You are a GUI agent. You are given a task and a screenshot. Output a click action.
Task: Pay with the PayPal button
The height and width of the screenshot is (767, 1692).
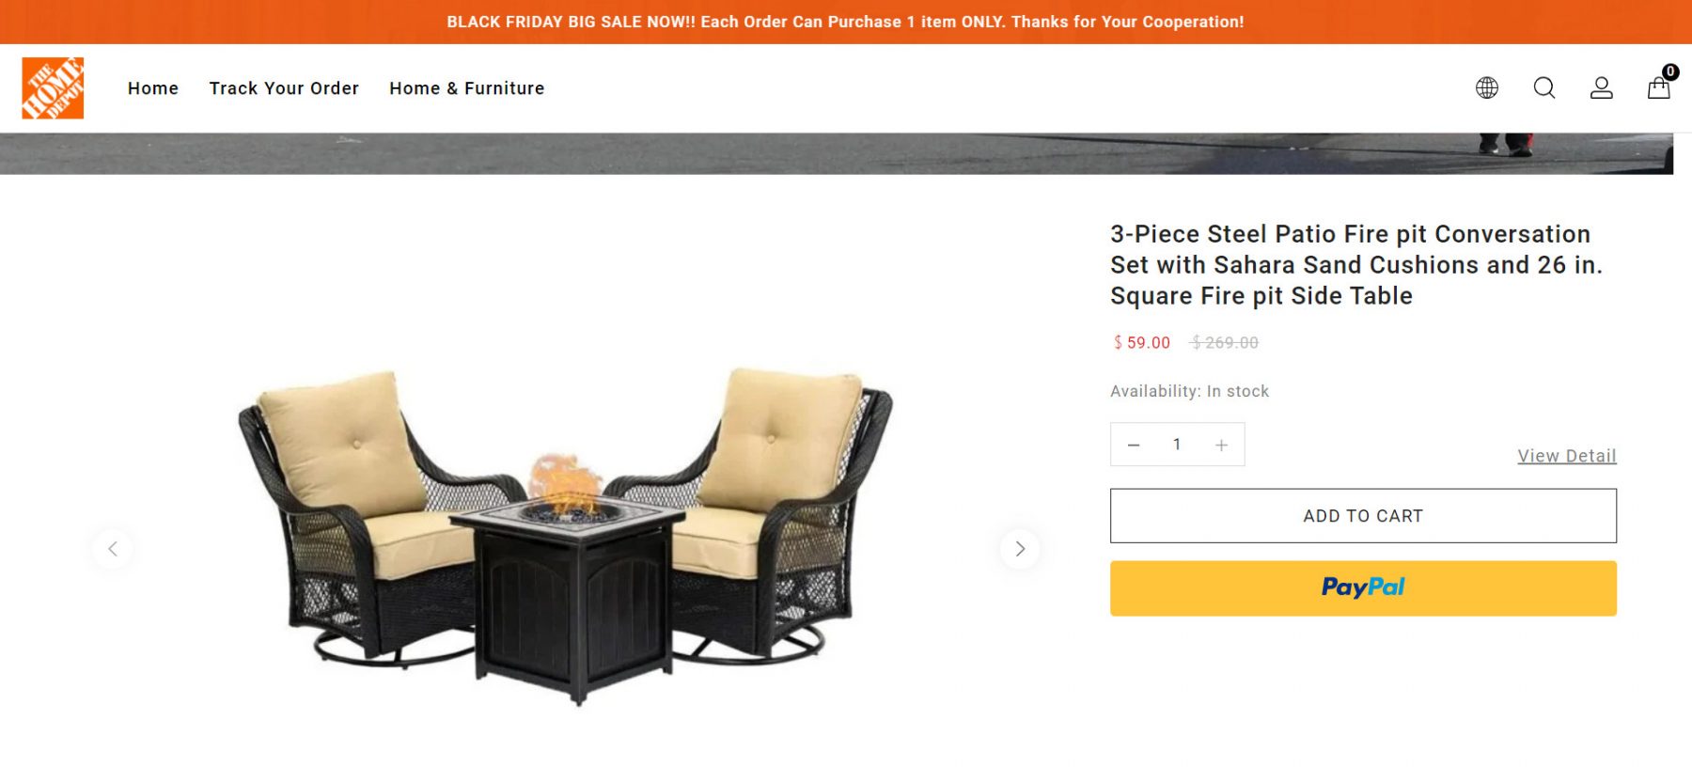pos(1363,587)
